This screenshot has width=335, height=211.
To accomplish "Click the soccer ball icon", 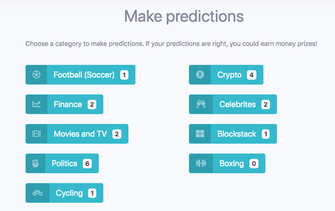I will [x=36, y=75].
